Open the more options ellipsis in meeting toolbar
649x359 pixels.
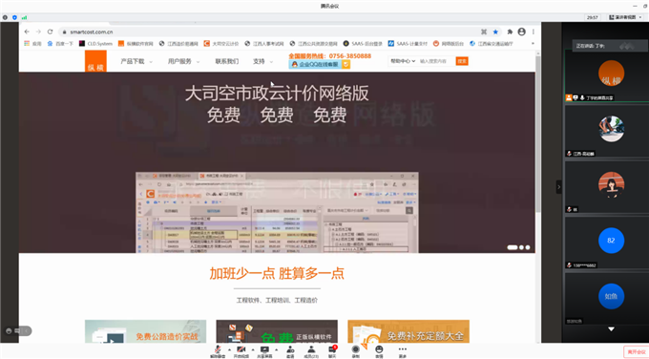click(x=403, y=351)
